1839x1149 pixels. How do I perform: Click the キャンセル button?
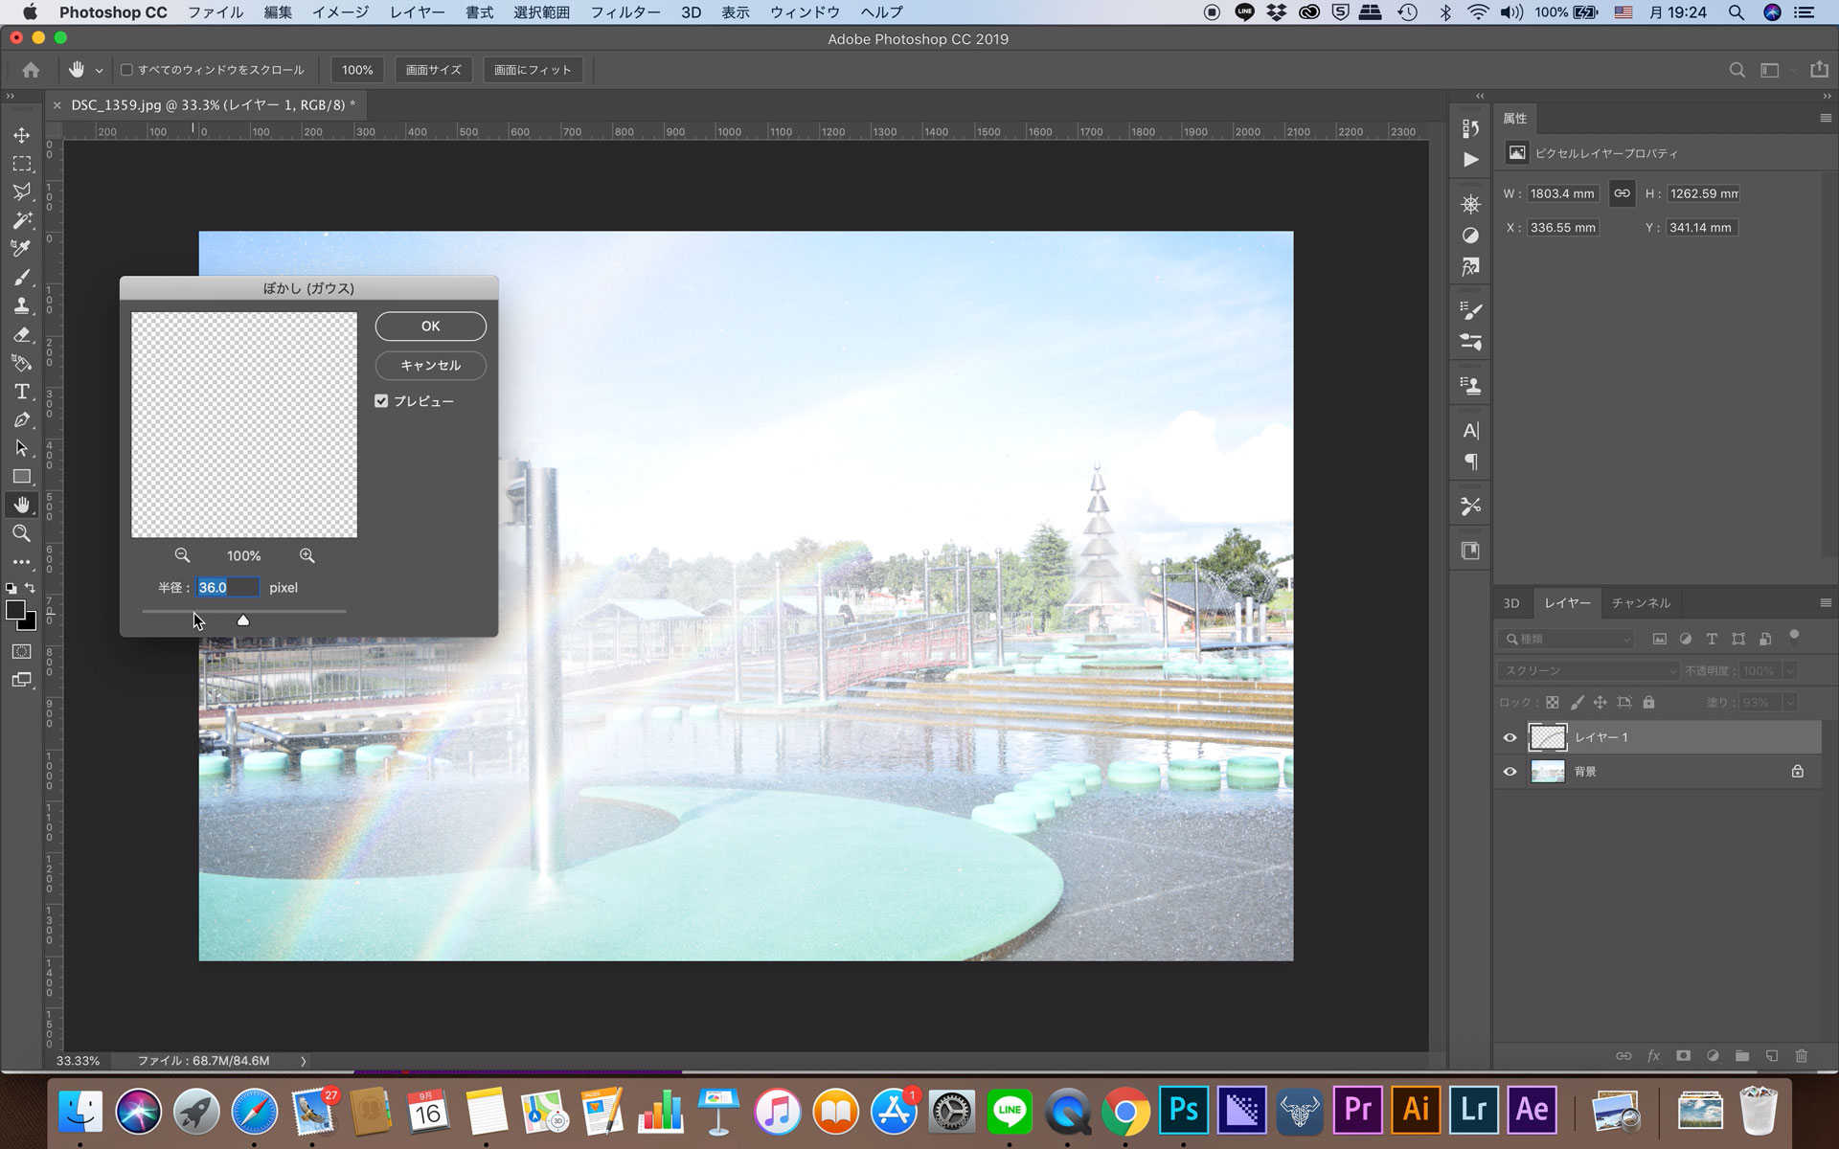point(430,366)
